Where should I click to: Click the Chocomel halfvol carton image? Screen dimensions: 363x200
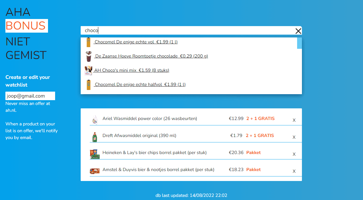click(89, 85)
